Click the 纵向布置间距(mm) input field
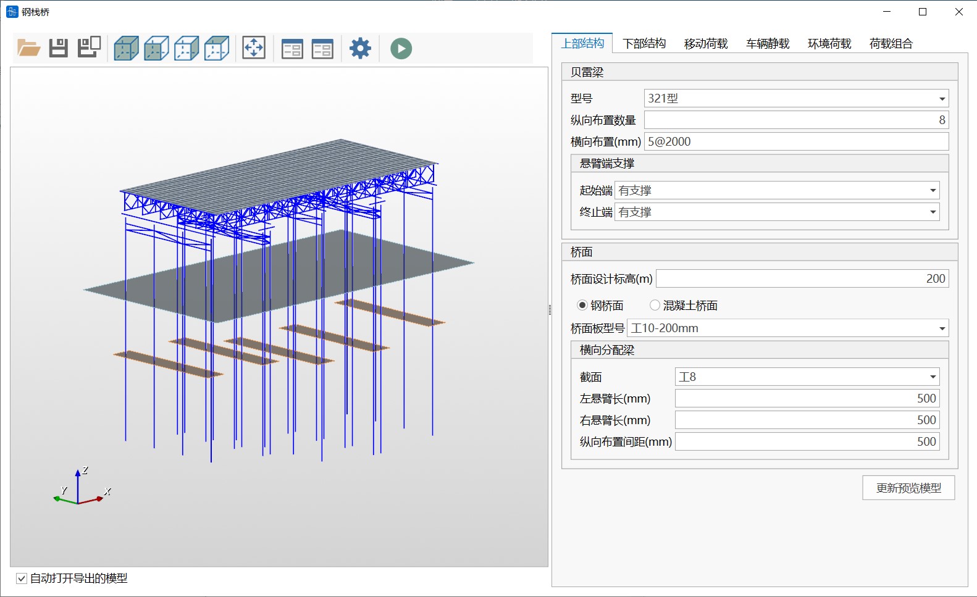Image resolution: width=977 pixels, height=597 pixels. click(x=807, y=441)
